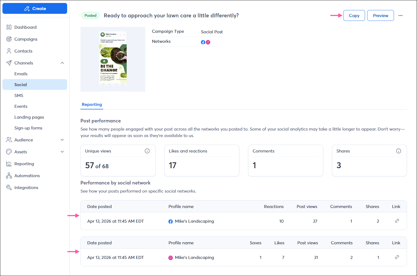The height and width of the screenshot is (276, 417).
Task: Switch to the Reporting tab
Action: pos(92,105)
